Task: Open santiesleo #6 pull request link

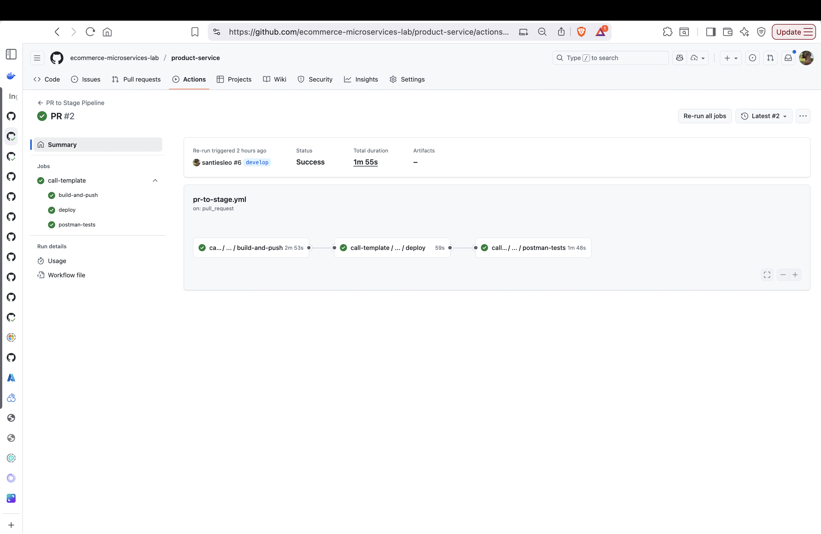Action: pos(221,163)
